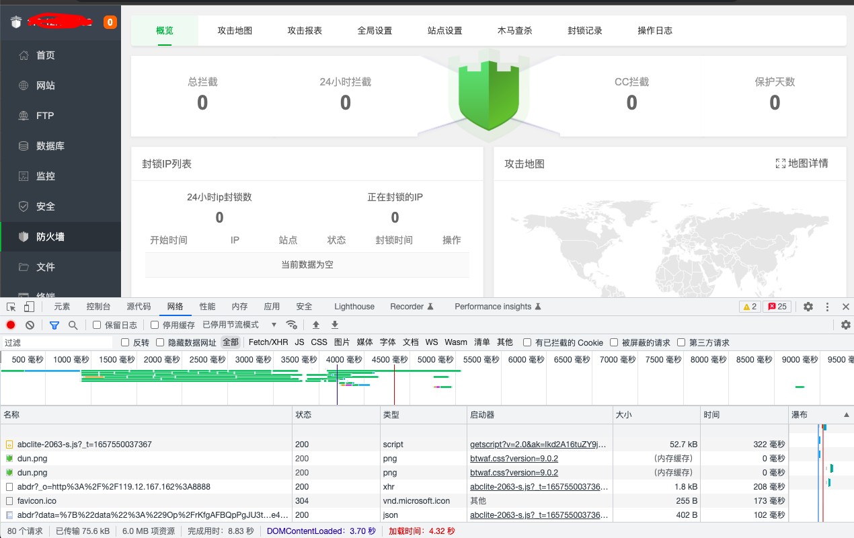
Task: Open the 木马查杀 tab
Action: (x=514, y=30)
